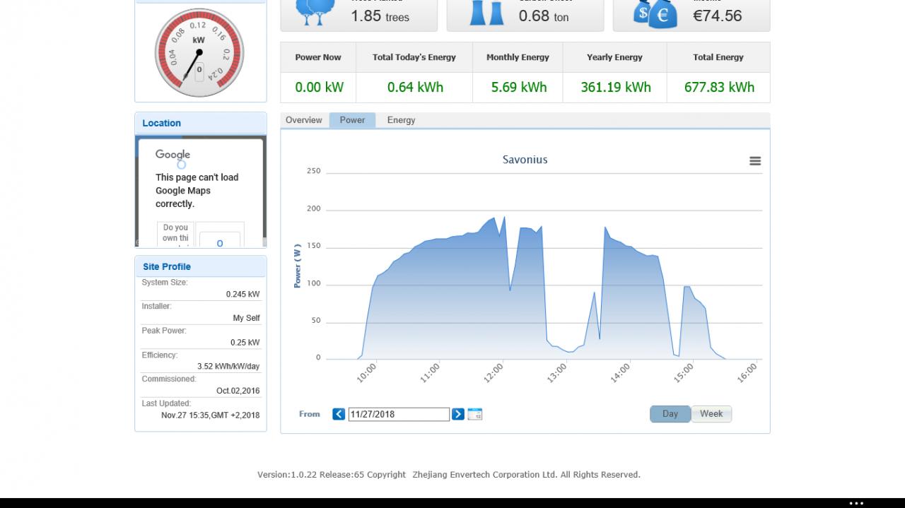Click the Installer value My Self

tap(246, 318)
